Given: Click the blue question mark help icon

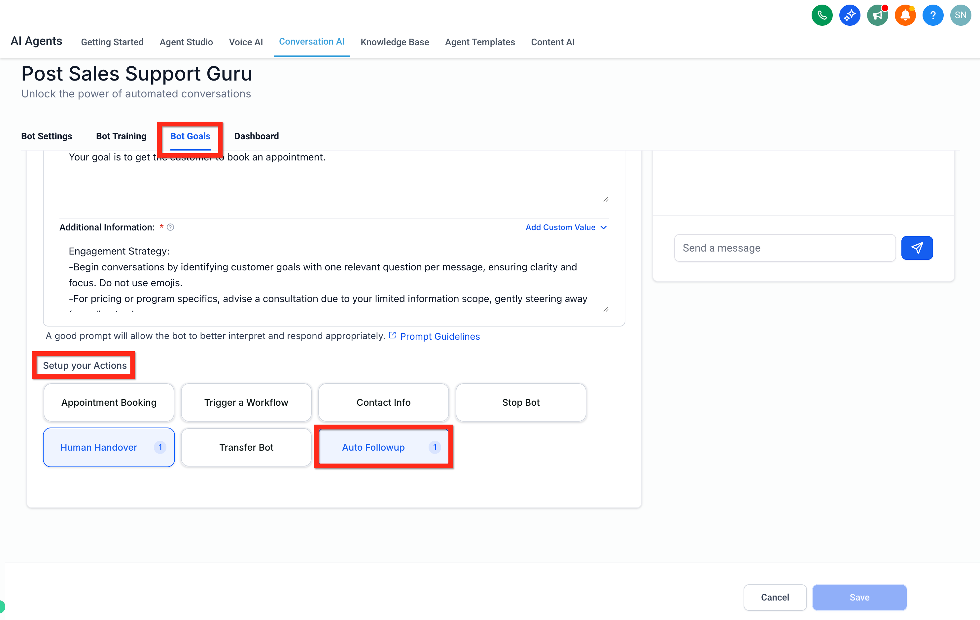Looking at the screenshot, I should [x=933, y=16].
